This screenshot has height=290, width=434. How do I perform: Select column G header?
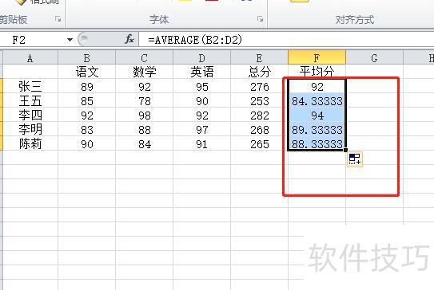[x=375, y=58]
